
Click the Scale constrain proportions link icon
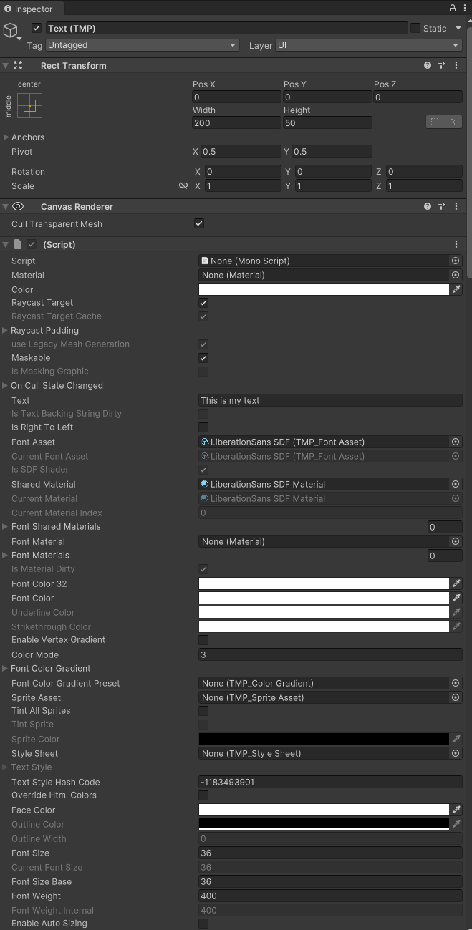[183, 185]
